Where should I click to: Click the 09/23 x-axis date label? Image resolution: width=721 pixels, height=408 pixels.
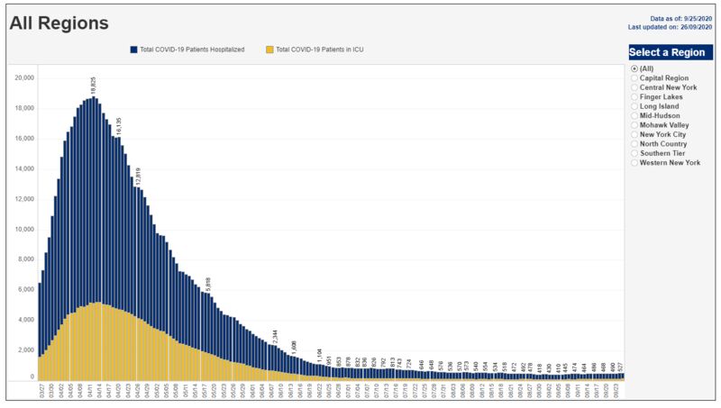pyautogui.click(x=616, y=391)
